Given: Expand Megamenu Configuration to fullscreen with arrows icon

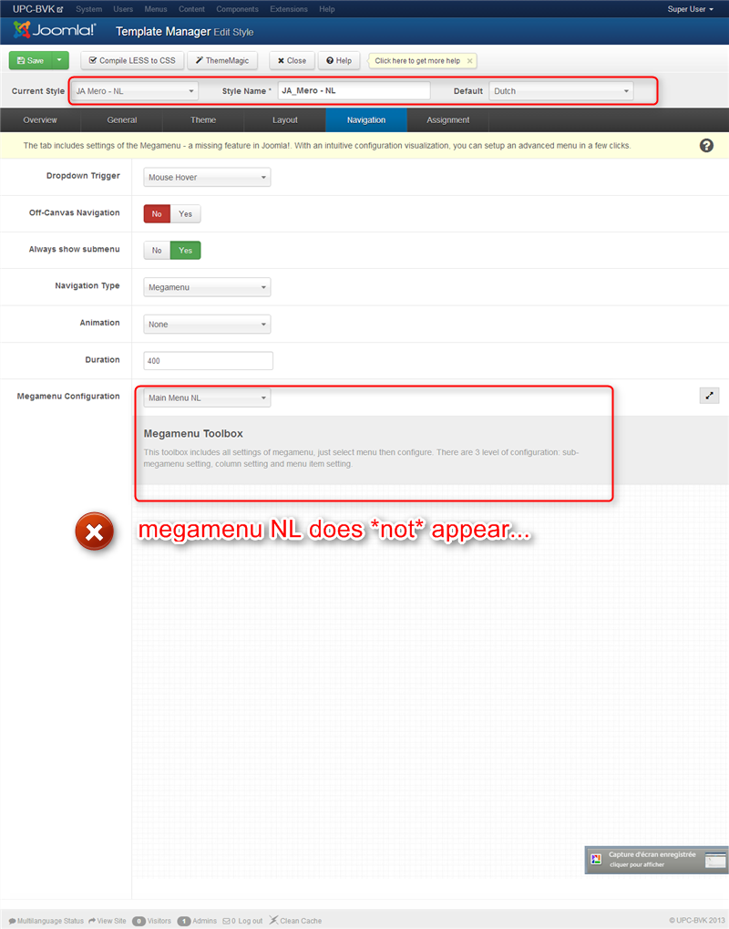Looking at the screenshot, I should [x=709, y=396].
